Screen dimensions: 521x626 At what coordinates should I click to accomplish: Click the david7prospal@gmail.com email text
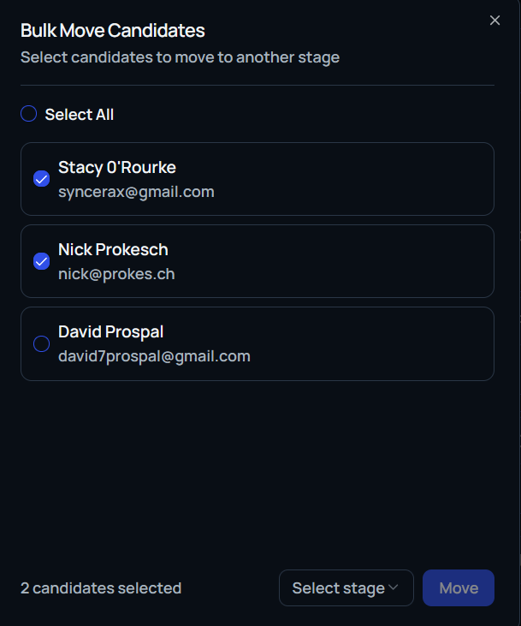(x=154, y=356)
